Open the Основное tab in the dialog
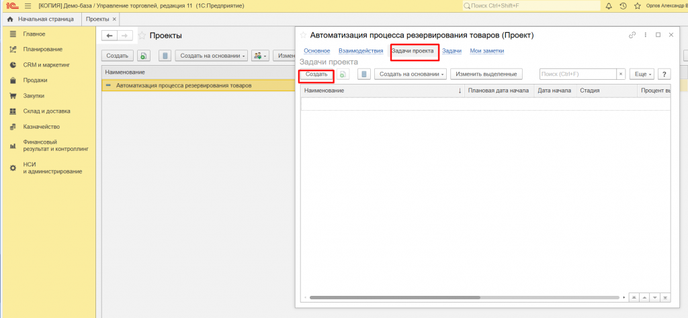This screenshot has height=318, width=688. [317, 51]
